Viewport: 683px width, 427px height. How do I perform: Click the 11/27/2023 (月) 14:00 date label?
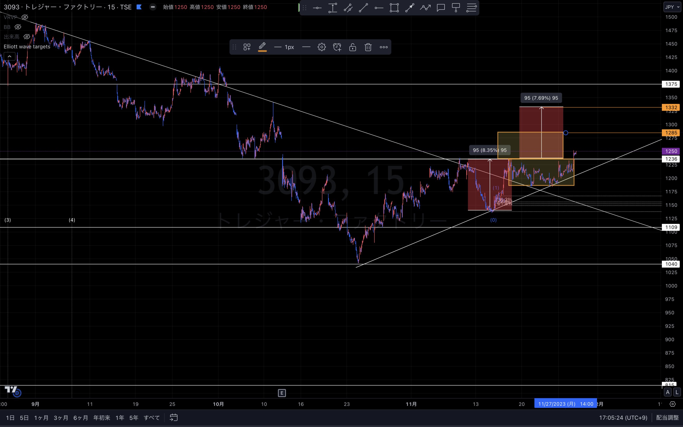coord(566,404)
